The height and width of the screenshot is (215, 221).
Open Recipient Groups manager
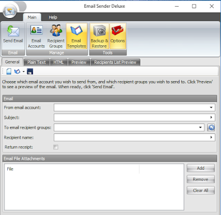(56, 36)
